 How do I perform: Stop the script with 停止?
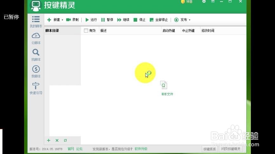[x=139, y=20]
